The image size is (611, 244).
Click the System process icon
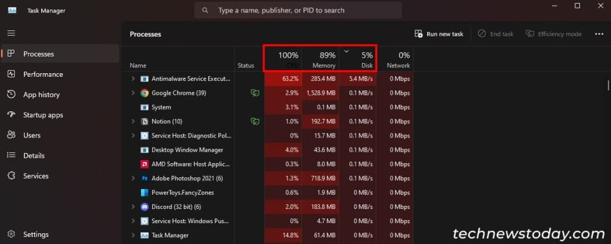144,107
